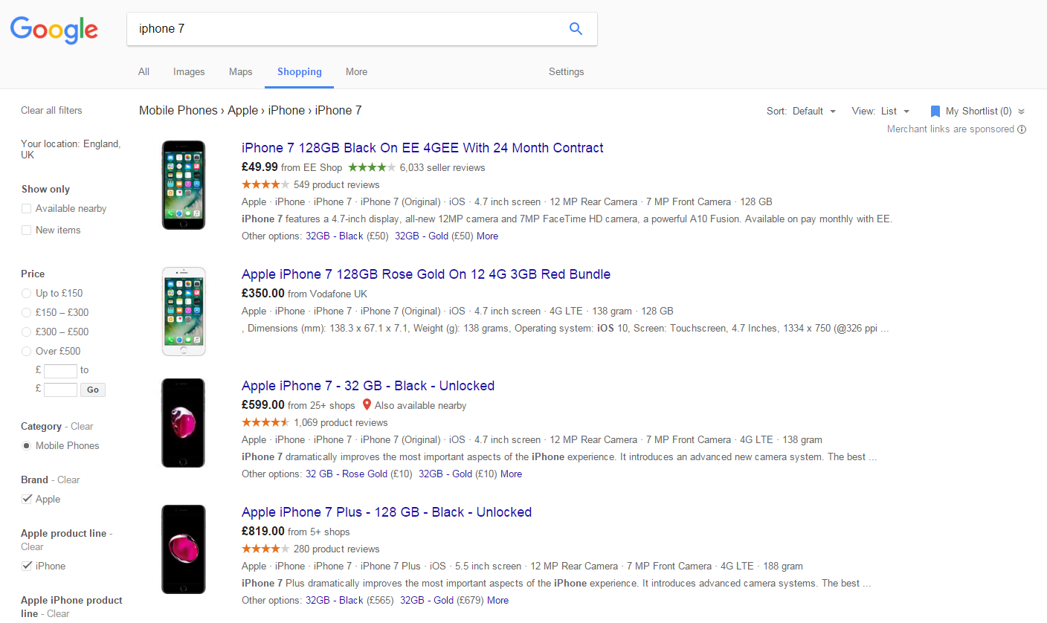Switch to the Maps tab
The height and width of the screenshot is (623, 1047).
tap(240, 72)
